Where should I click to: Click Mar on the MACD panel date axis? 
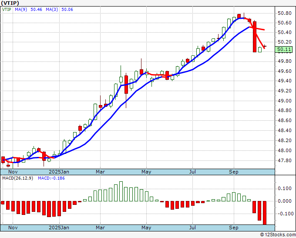click(x=100, y=228)
